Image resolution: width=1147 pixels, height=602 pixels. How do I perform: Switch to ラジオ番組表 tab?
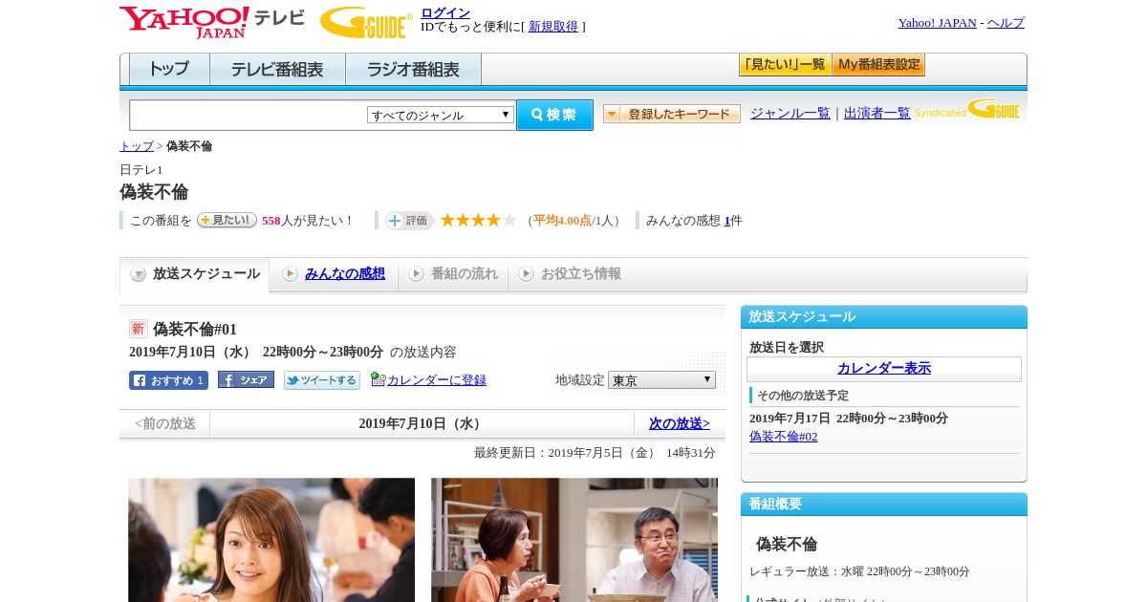413,70
